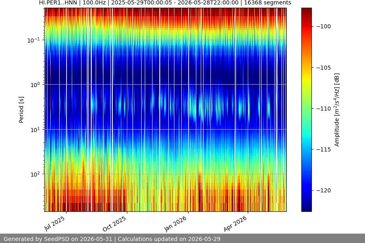365x243 pixels.
Task: Click the 10¹ period tick label
Action: point(35,130)
